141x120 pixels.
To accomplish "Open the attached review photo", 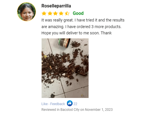I will tap(65, 68).
